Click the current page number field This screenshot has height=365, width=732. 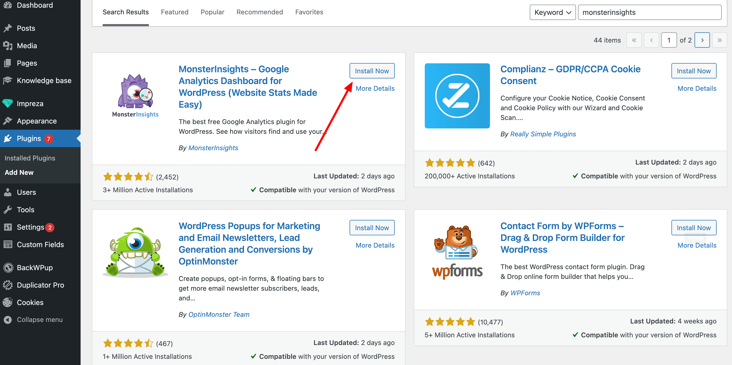[669, 40]
